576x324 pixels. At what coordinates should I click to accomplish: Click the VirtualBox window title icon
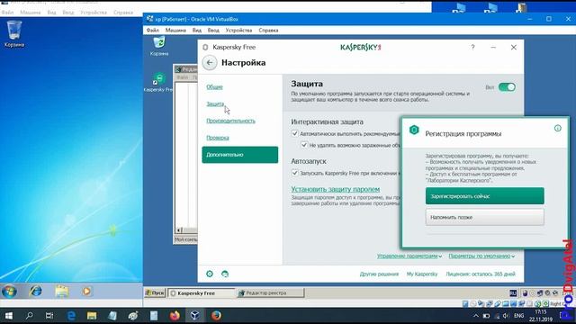click(x=149, y=19)
